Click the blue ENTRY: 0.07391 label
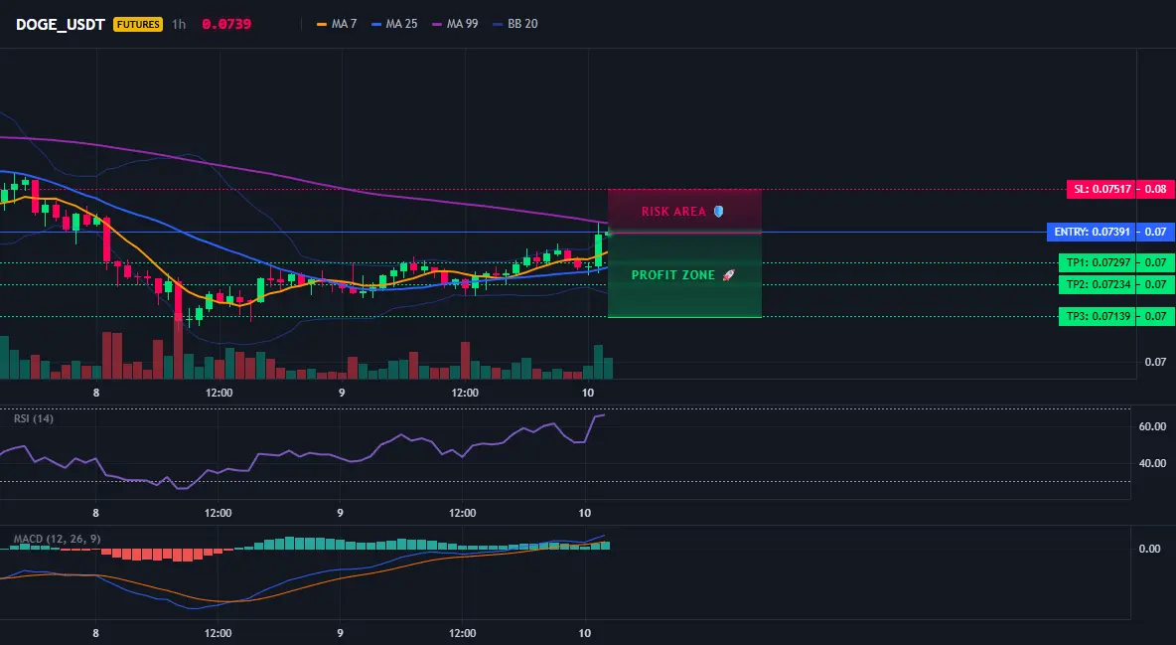Screen dimensions: 1176x645 [1092, 232]
